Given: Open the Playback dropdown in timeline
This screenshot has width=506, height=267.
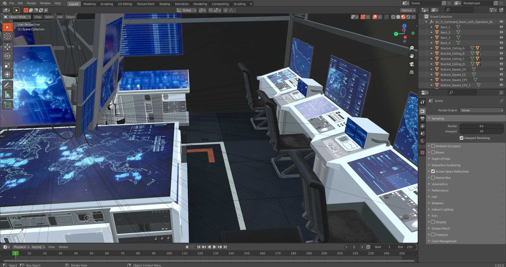Looking at the screenshot, I should [x=22, y=247].
